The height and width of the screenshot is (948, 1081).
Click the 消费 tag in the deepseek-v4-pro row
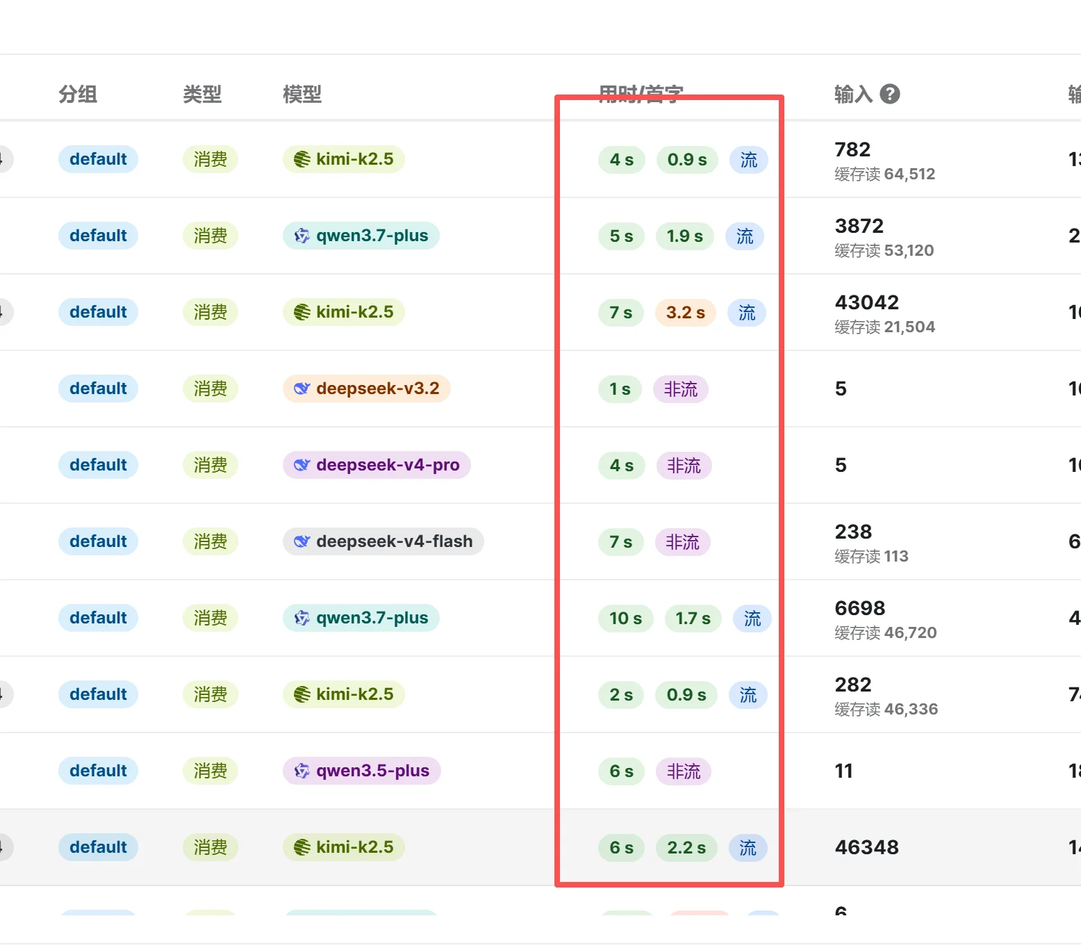pyautogui.click(x=211, y=465)
